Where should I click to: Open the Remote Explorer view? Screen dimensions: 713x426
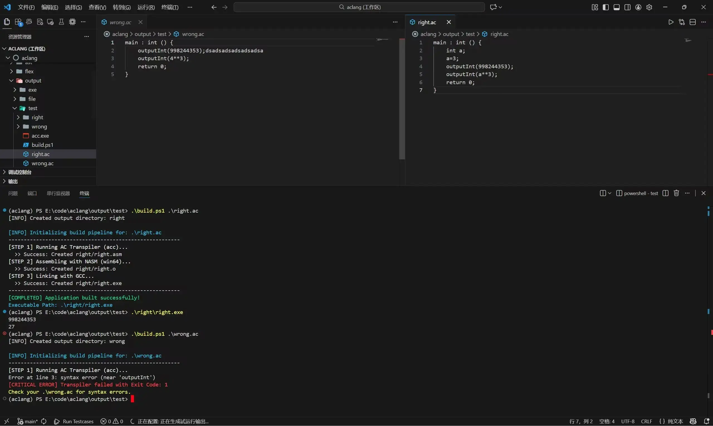point(50,22)
